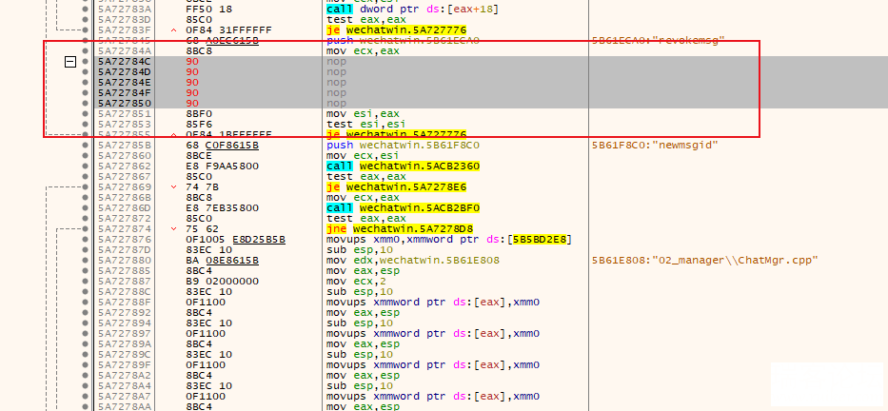Select address 5A72788F row
This screenshot has width=888, height=411.
point(124,303)
